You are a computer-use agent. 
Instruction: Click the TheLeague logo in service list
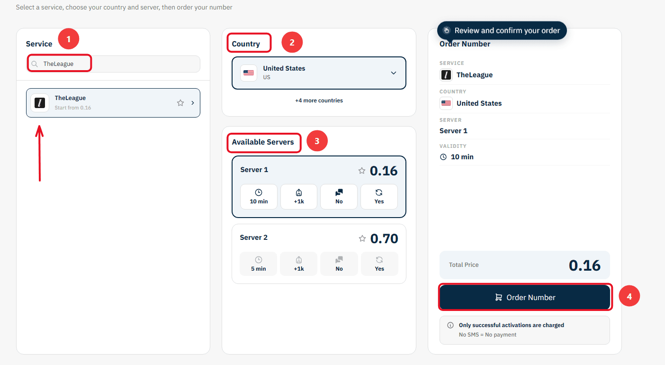tap(40, 103)
